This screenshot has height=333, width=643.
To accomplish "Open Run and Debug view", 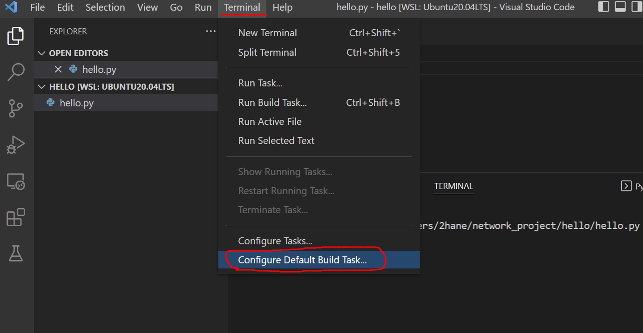I will [15, 144].
